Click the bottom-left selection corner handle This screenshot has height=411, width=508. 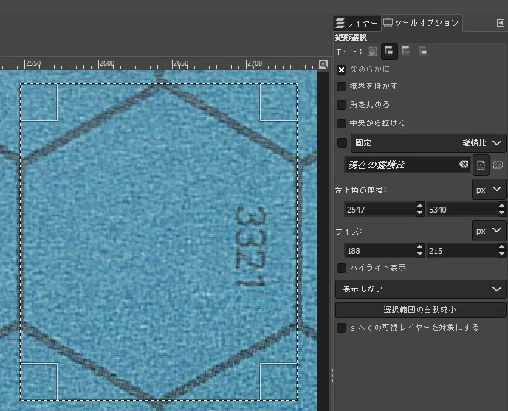point(39,381)
